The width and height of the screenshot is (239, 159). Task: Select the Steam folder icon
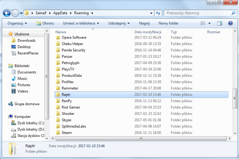pos(58,133)
